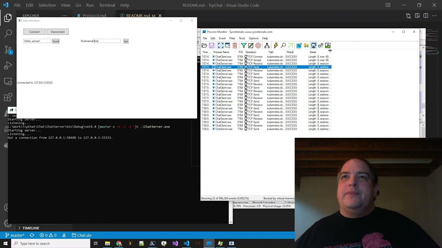
Task: Open the Highlight dialog pencil icon
Action: [x=251, y=45]
